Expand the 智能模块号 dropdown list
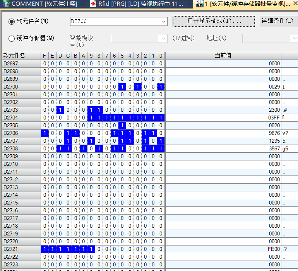The height and width of the screenshot is (271, 298). [163, 38]
